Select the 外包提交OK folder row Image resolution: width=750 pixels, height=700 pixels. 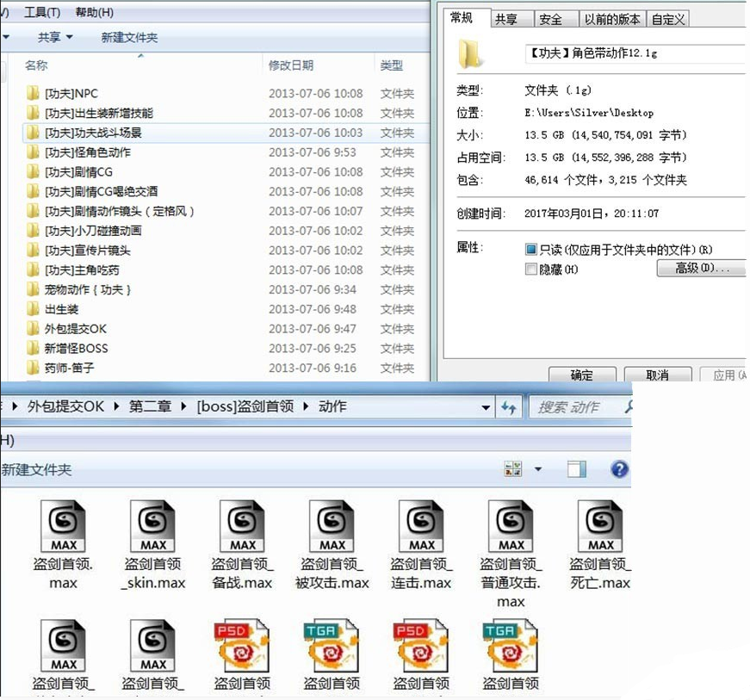tap(226, 329)
